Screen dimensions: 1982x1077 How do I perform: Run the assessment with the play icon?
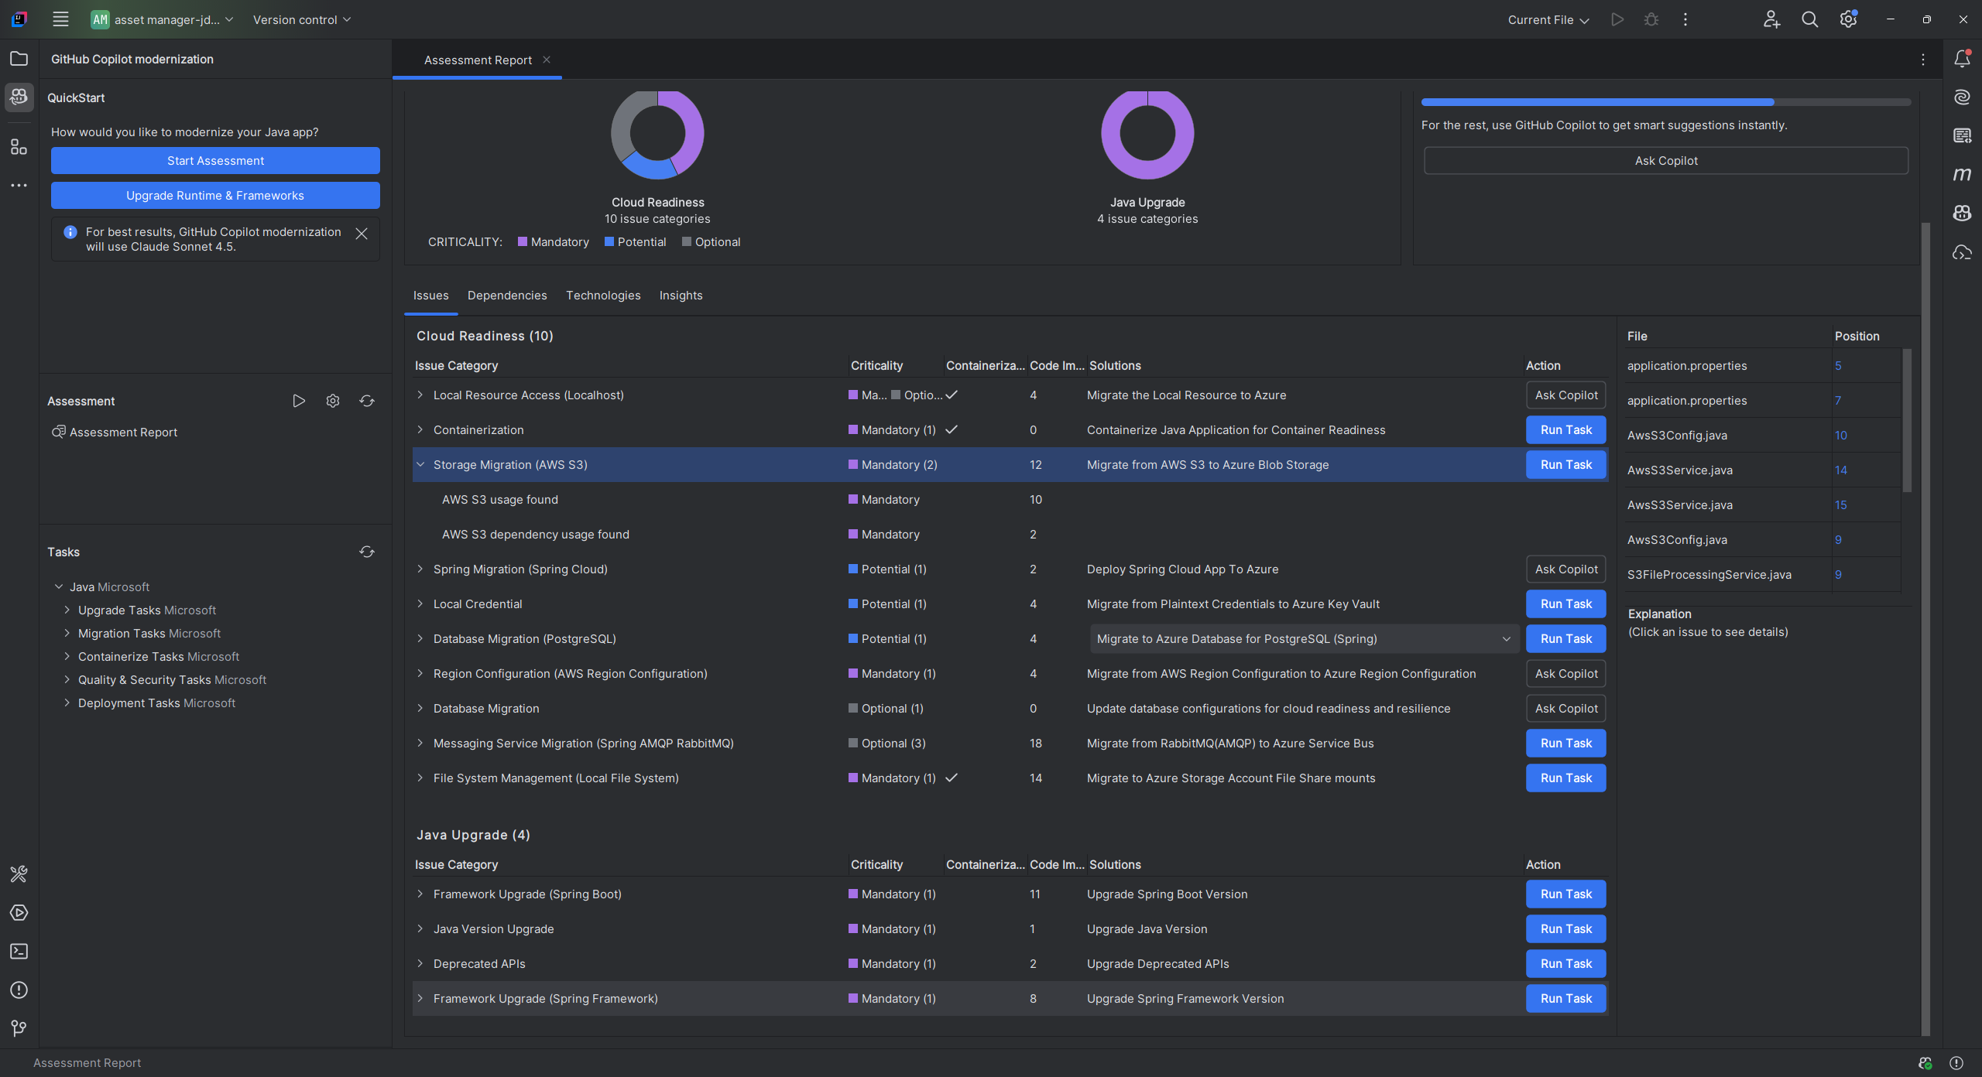(x=299, y=401)
